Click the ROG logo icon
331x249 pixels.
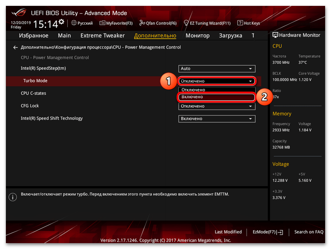click(19, 12)
